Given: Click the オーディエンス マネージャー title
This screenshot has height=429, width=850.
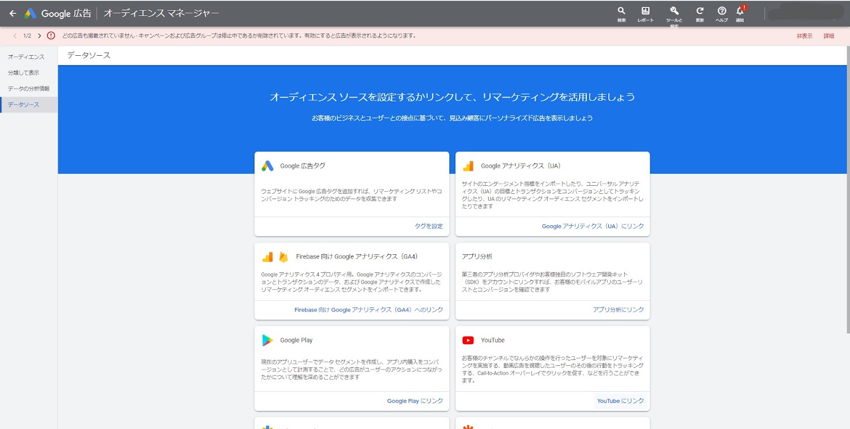Looking at the screenshot, I should point(161,13).
